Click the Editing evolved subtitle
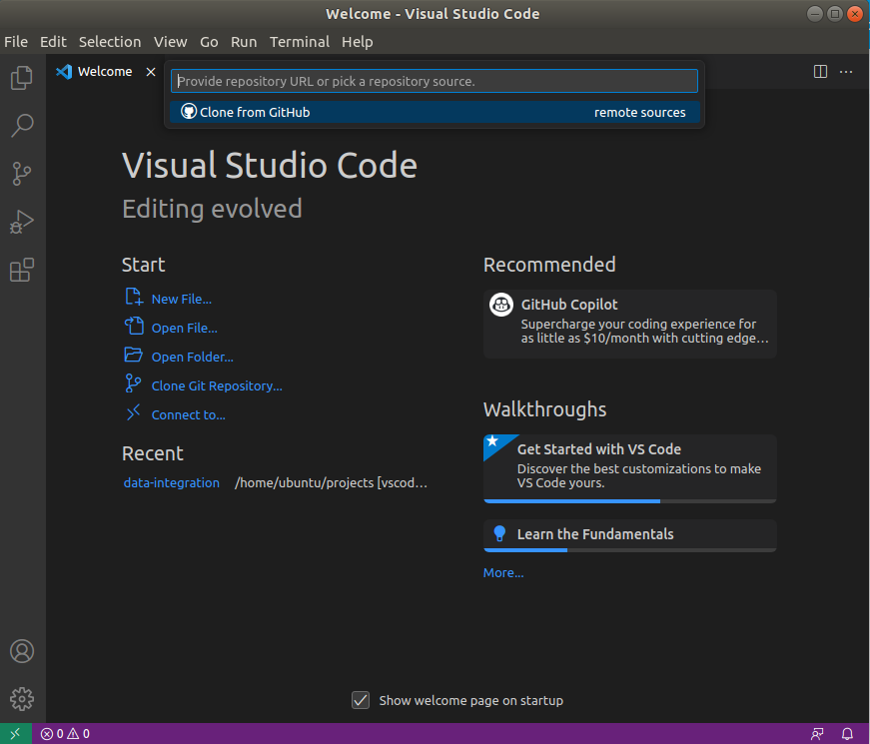Screen dimensions: 870x744 click(212, 209)
